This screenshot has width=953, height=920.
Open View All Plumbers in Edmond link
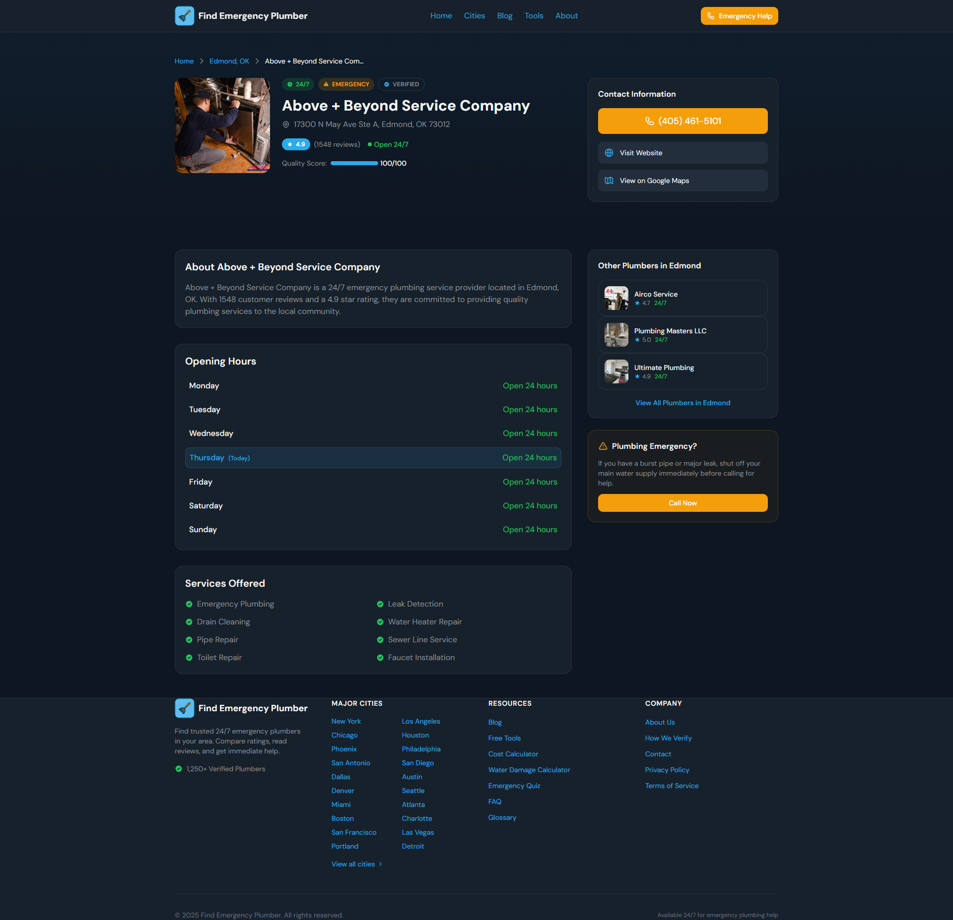coord(682,403)
